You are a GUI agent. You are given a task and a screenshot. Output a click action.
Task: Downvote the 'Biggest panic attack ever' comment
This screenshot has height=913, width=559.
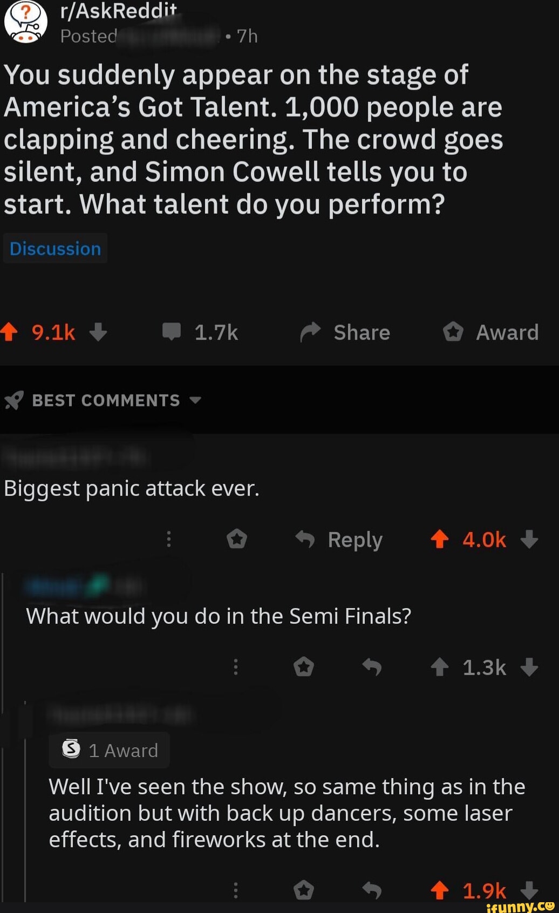tap(529, 539)
